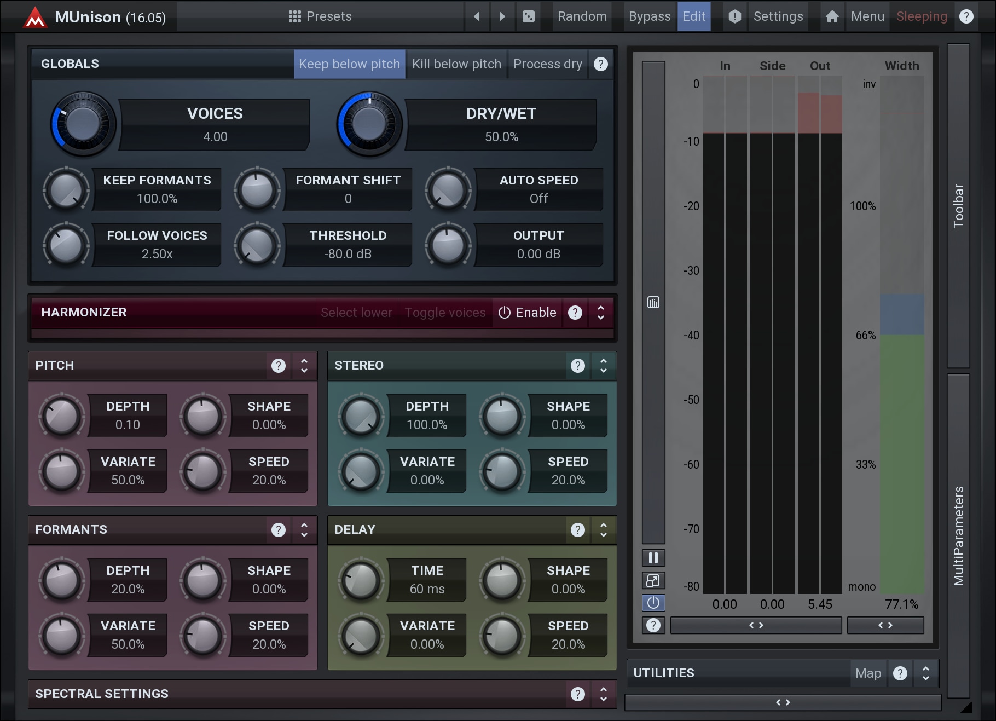Click the MeldaProduction logo icon

(x=35, y=18)
